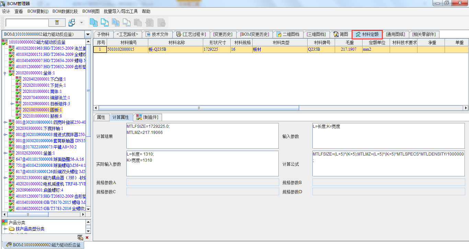This screenshot has width=469, height=249.
Task: Click the leftmost blue copy-pages toolbar icon
Action: click(x=93, y=23)
